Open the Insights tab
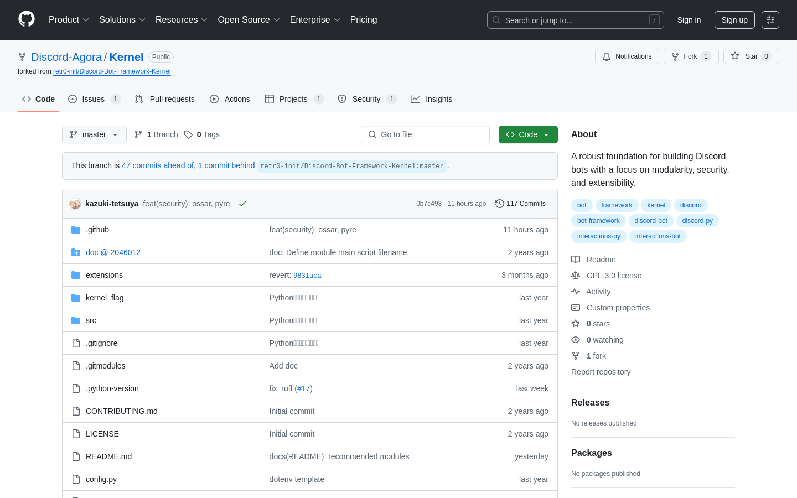This screenshot has height=498, width=797. [432, 99]
